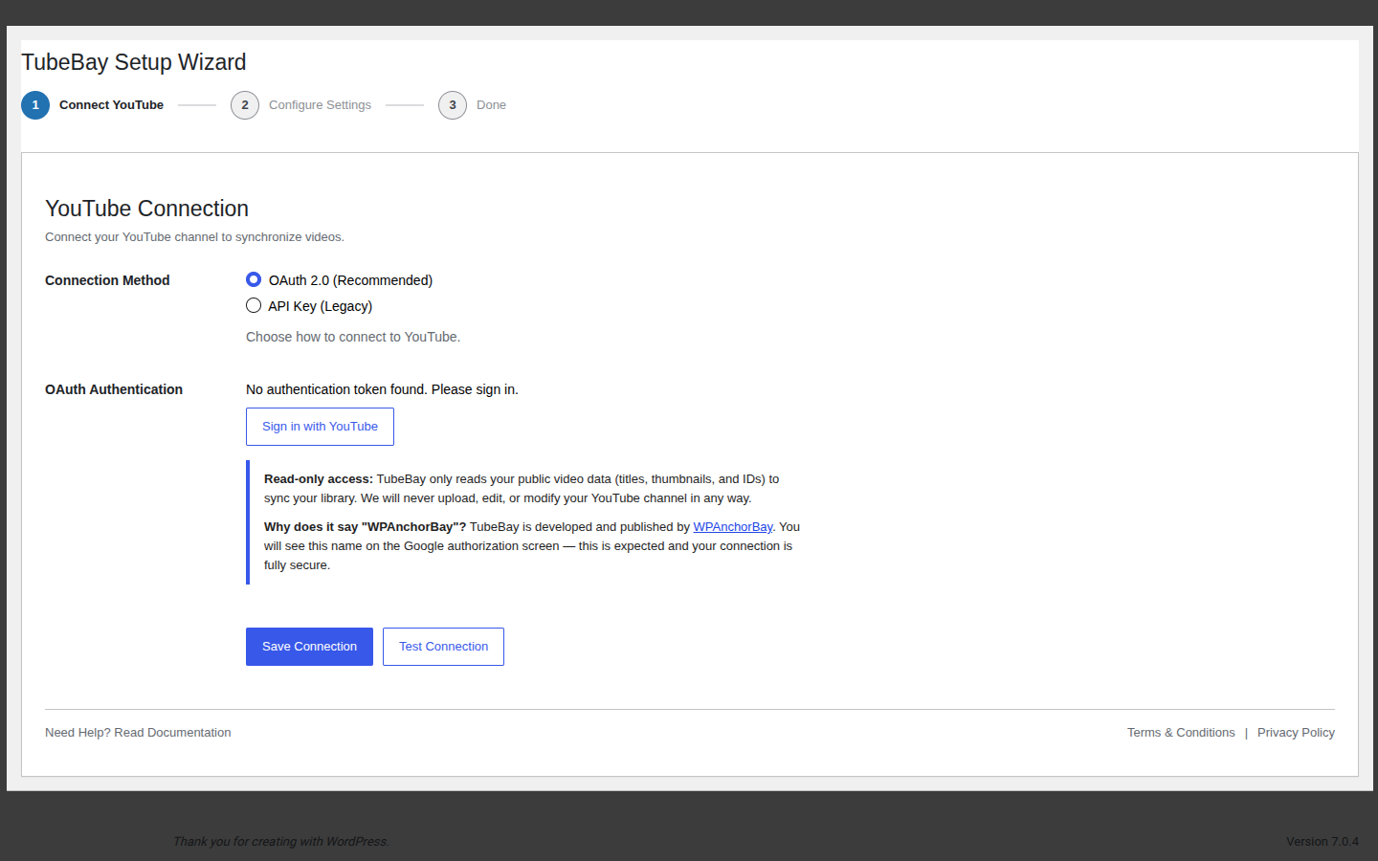Save the YouTube connection
This screenshot has width=1378, height=861.
tap(309, 647)
